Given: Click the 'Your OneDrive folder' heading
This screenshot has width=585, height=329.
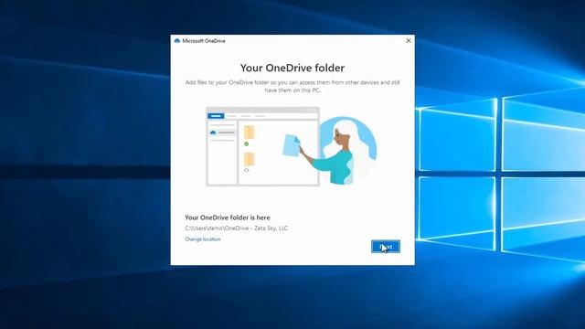Looking at the screenshot, I should coord(292,68).
